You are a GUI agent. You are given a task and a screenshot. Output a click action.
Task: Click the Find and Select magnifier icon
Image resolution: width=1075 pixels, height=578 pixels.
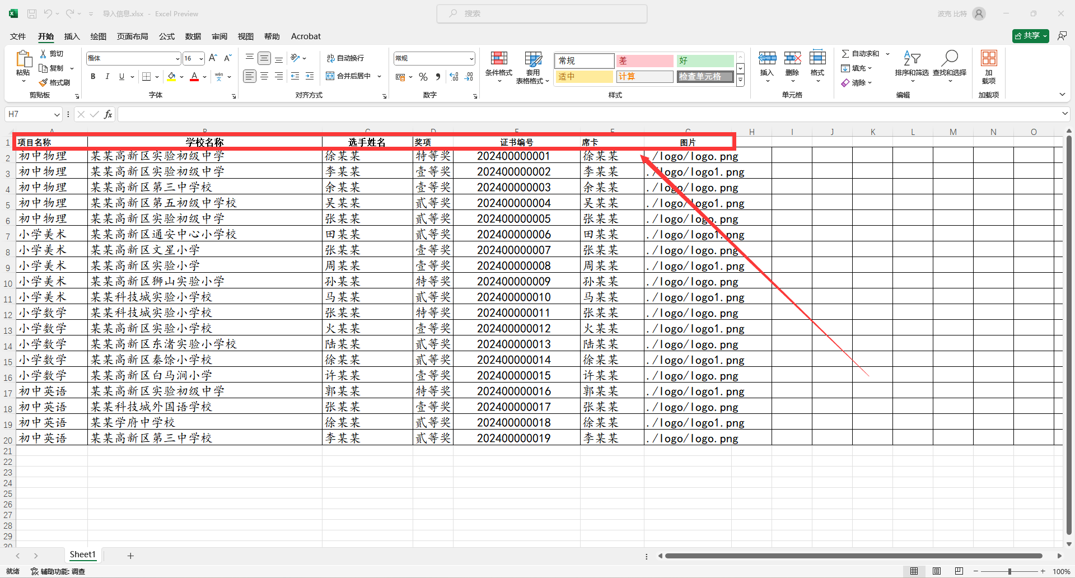[950, 59]
